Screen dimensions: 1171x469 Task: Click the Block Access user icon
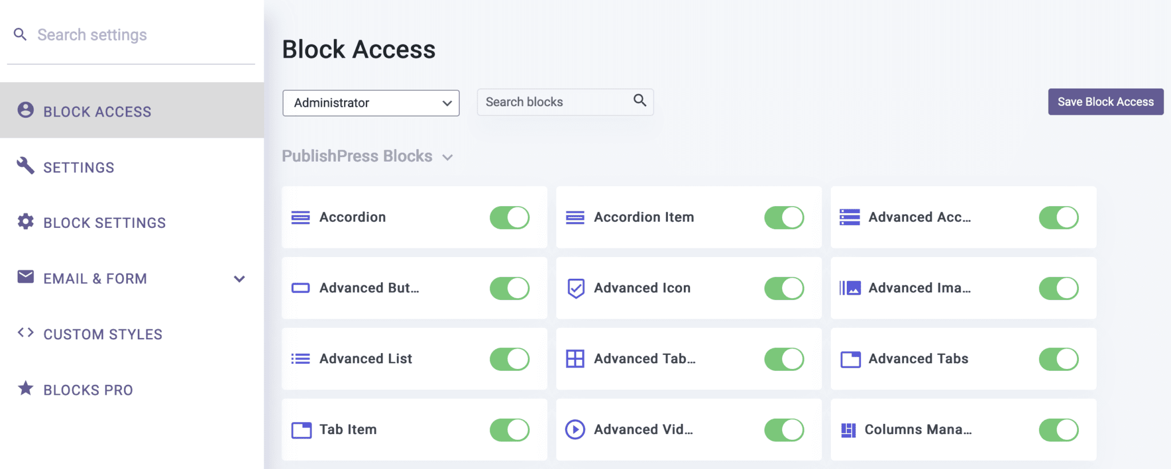tap(26, 110)
